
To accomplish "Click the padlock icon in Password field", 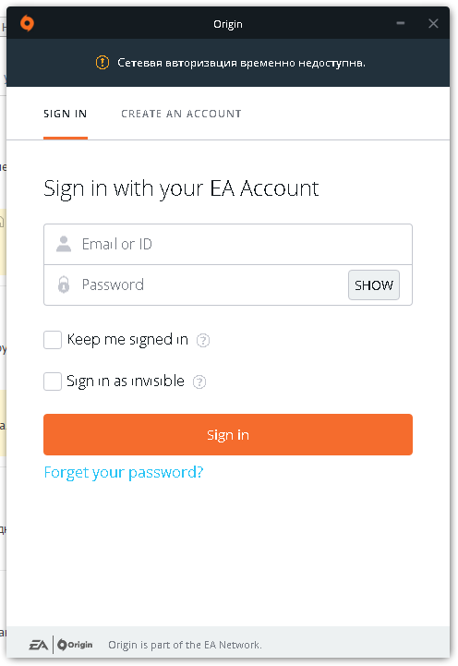I will pos(64,285).
